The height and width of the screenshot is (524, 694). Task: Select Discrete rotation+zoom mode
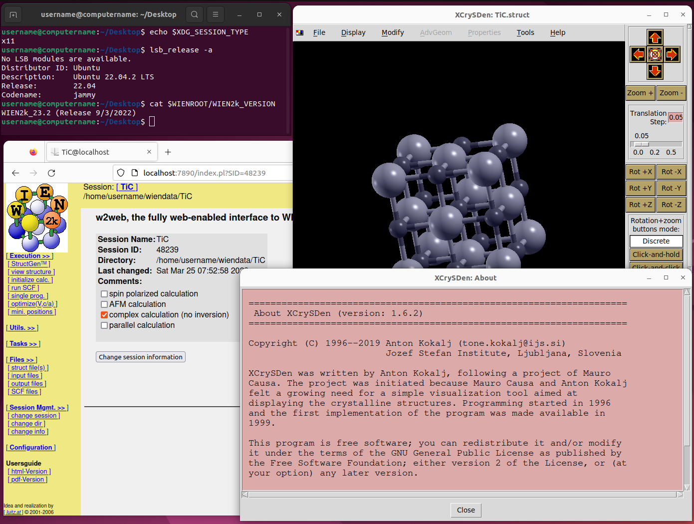click(x=656, y=241)
